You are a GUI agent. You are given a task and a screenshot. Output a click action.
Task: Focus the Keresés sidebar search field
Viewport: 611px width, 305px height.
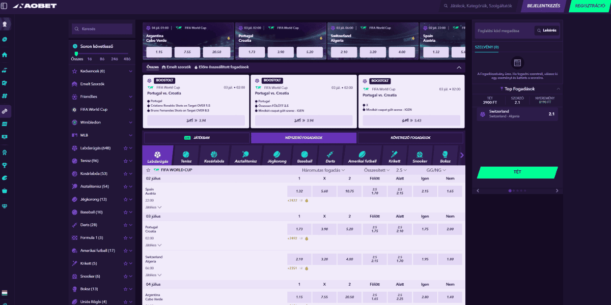(102, 29)
